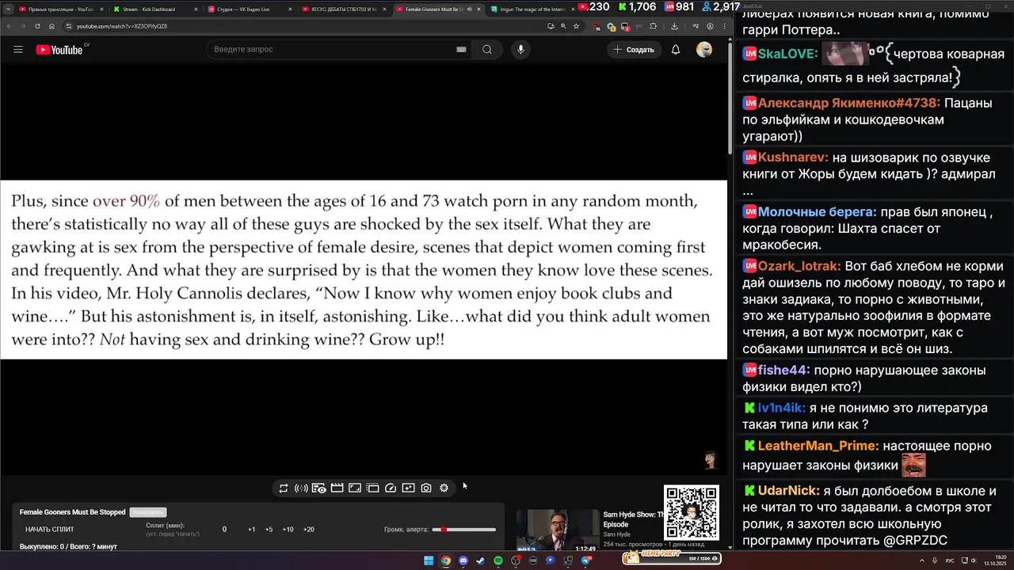1014x570 pixels.
Task: Open Windows Start menu
Action: coord(429,560)
